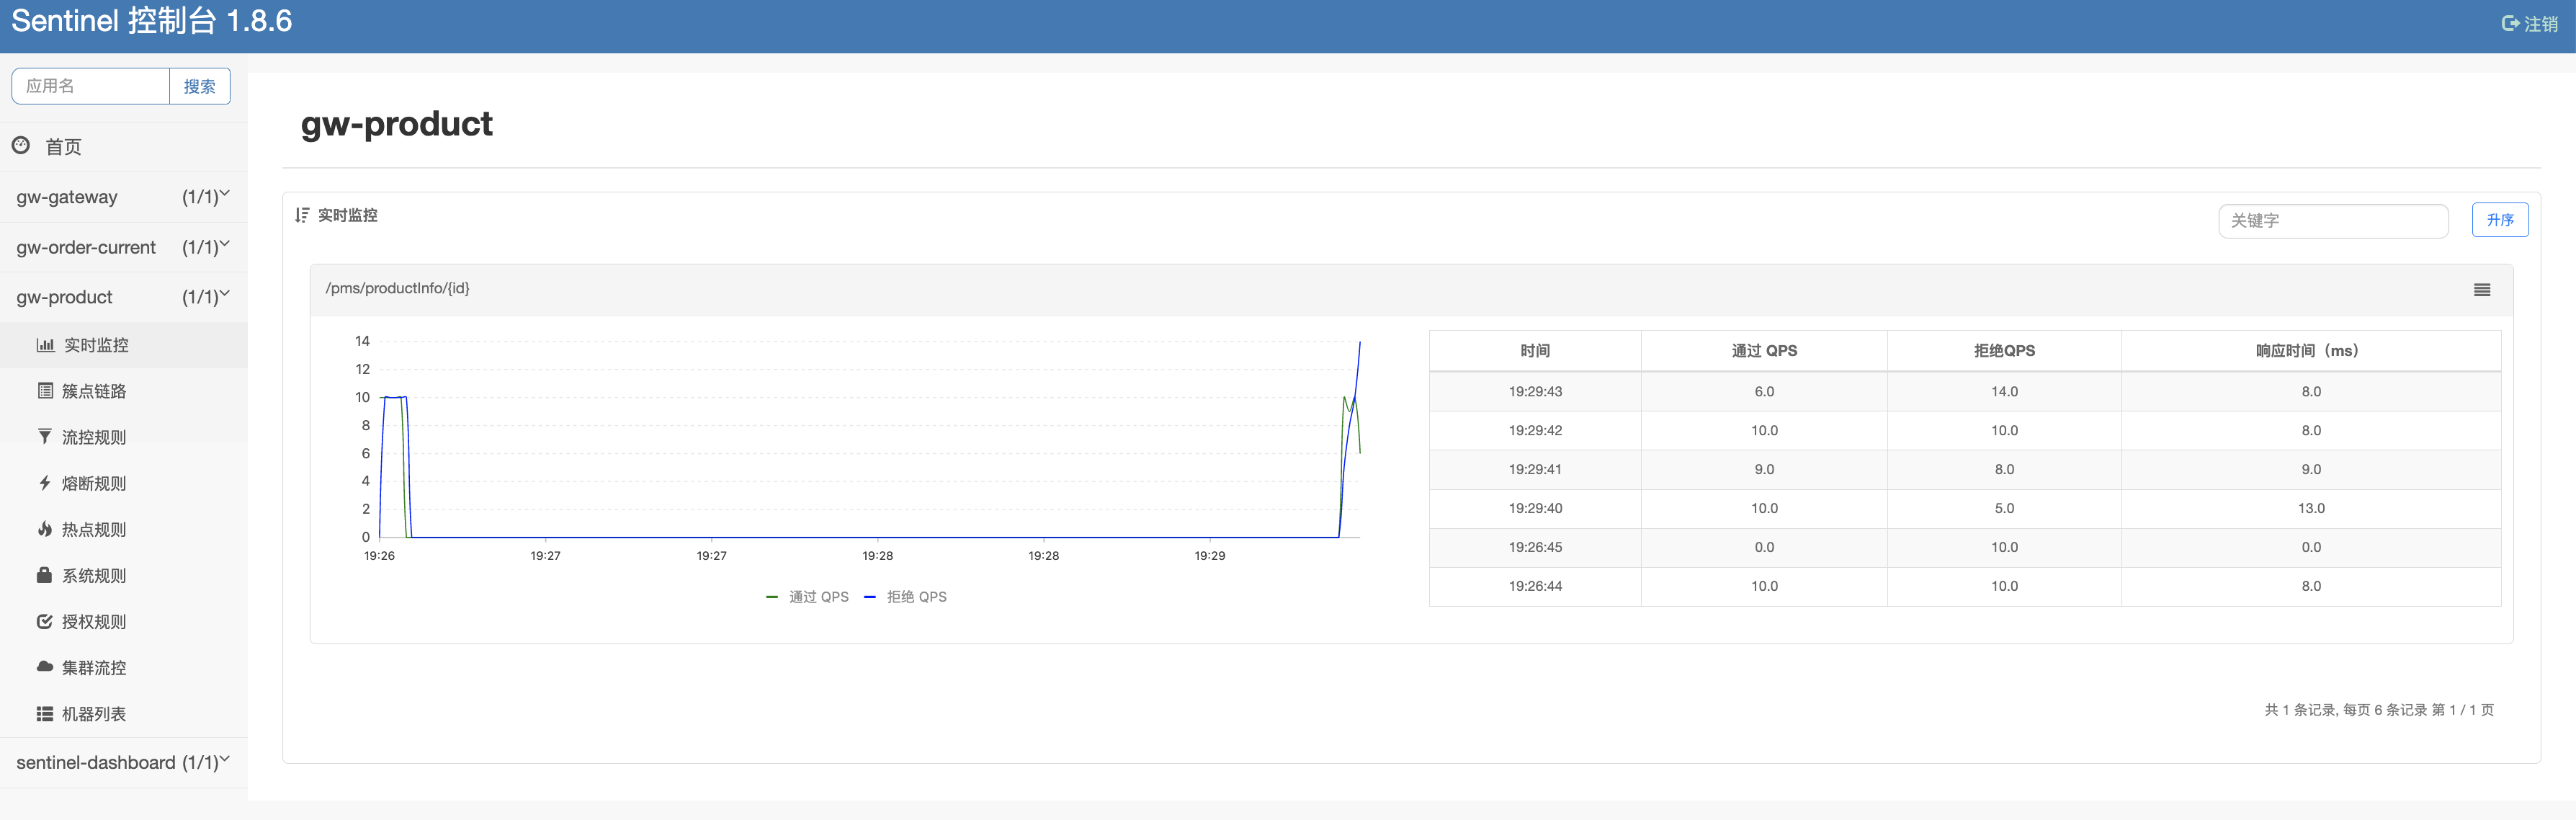Click the 流控规则 filter funnel icon
This screenshot has height=820, width=2576.
(x=45, y=437)
